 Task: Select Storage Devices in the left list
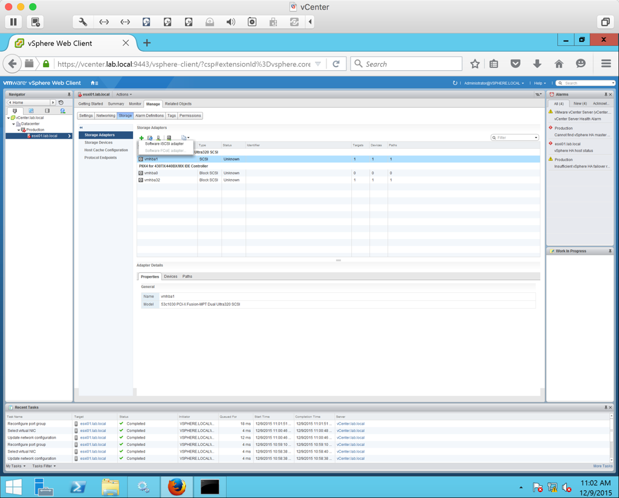pos(99,143)
